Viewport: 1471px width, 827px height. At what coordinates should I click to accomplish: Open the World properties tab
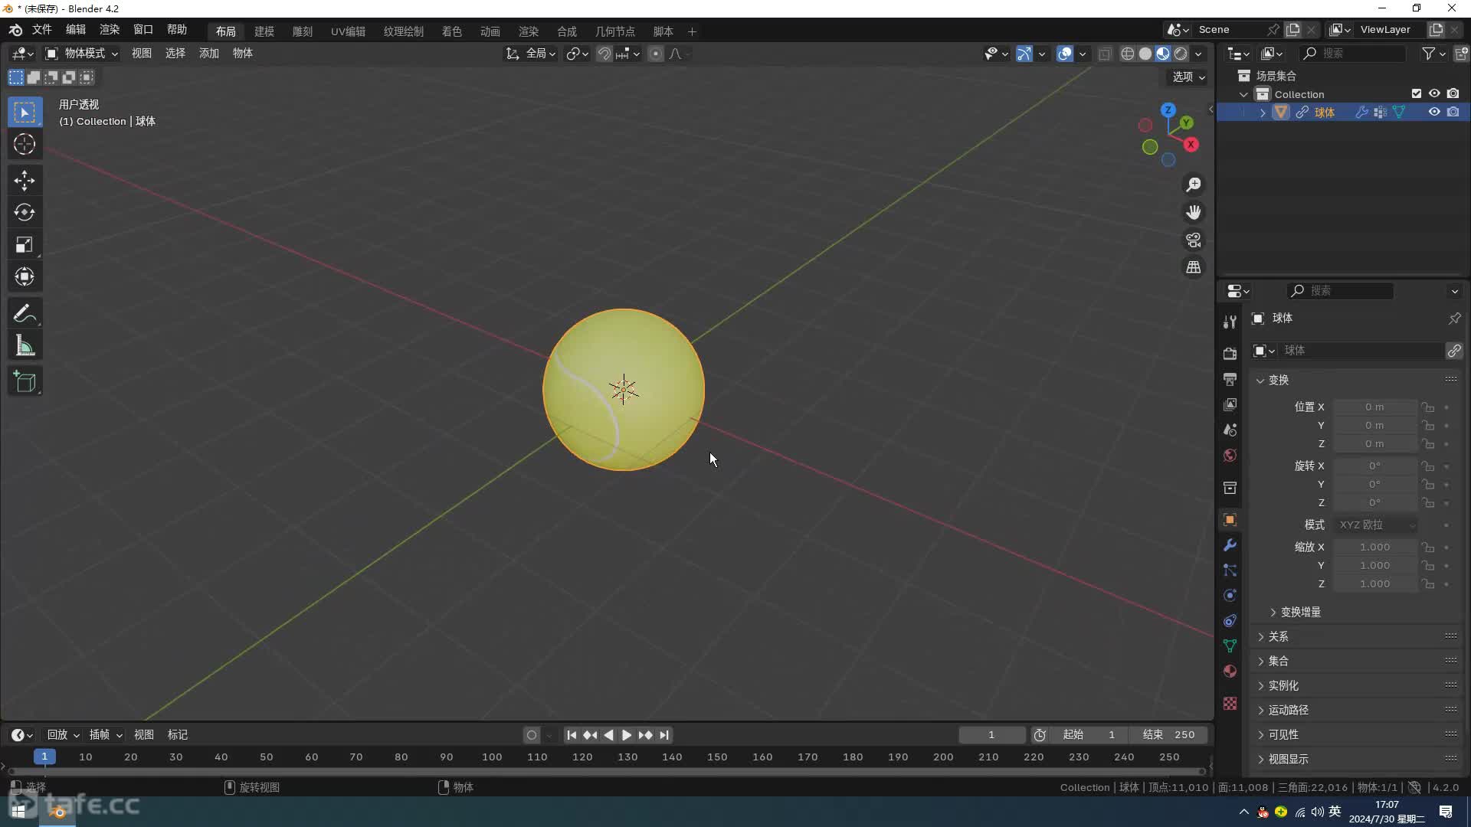1230,456
